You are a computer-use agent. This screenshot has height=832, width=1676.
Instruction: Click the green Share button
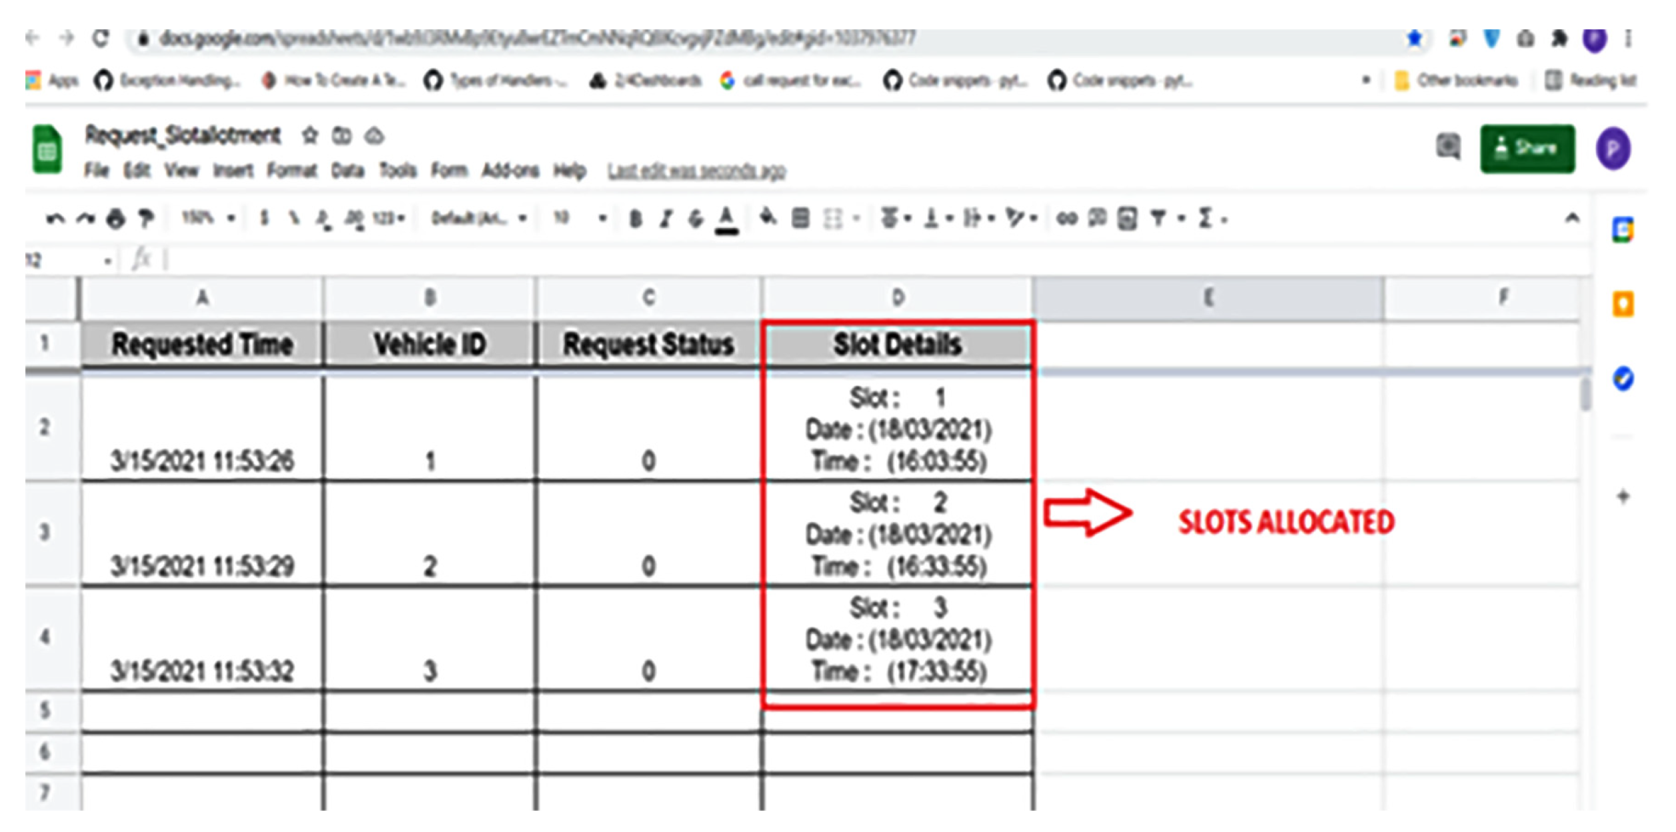click(1527, 149)
